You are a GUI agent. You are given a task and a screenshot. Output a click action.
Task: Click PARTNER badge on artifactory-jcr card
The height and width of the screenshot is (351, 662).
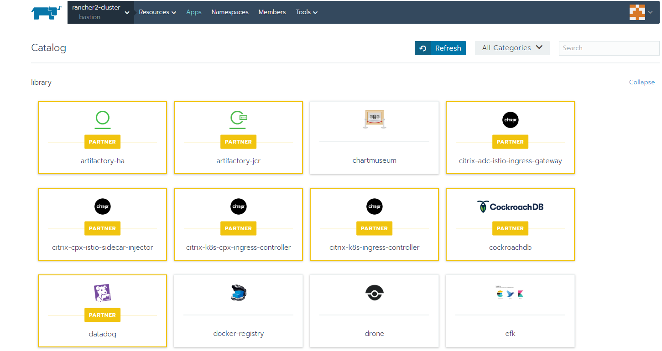tap(238, 142)
